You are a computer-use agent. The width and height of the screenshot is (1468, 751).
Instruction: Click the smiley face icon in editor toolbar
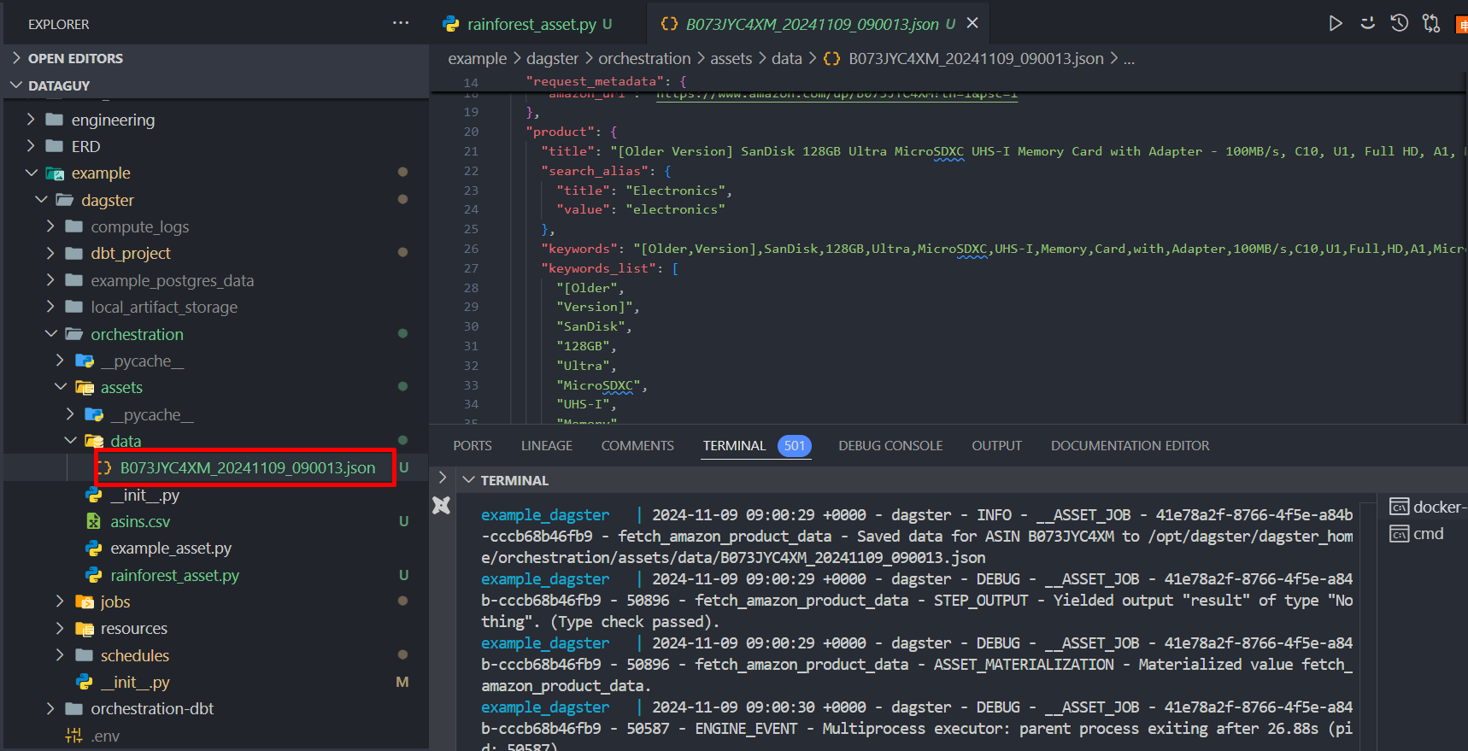(x=1367, y=23)
